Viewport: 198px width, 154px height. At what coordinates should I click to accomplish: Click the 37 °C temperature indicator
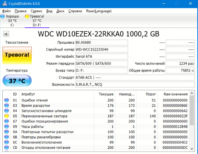17,81
